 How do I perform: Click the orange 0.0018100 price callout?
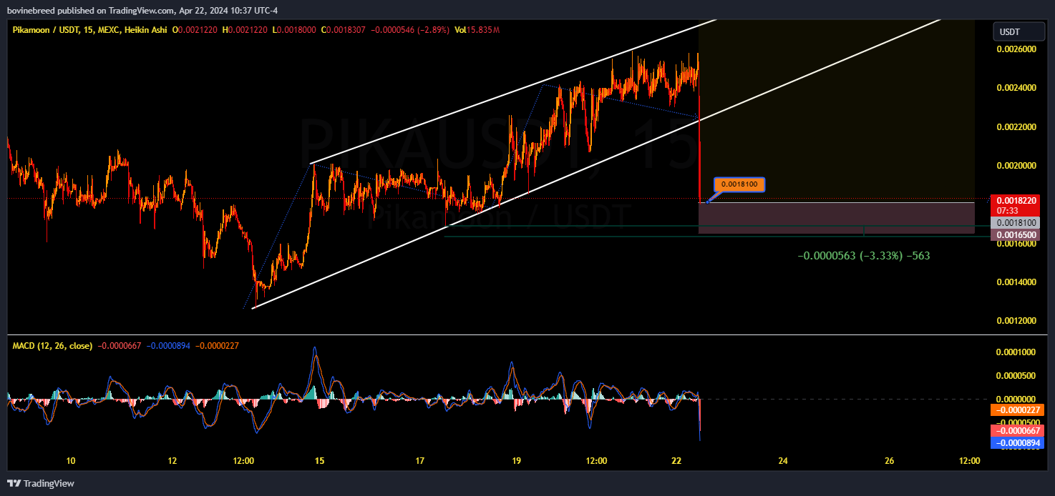[739, 184]
